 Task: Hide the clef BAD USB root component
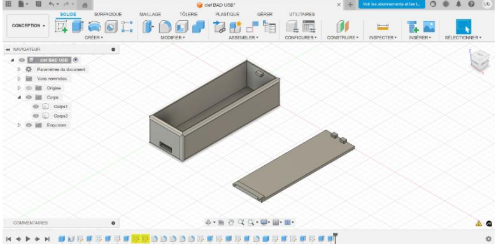[x=22, y=60]
